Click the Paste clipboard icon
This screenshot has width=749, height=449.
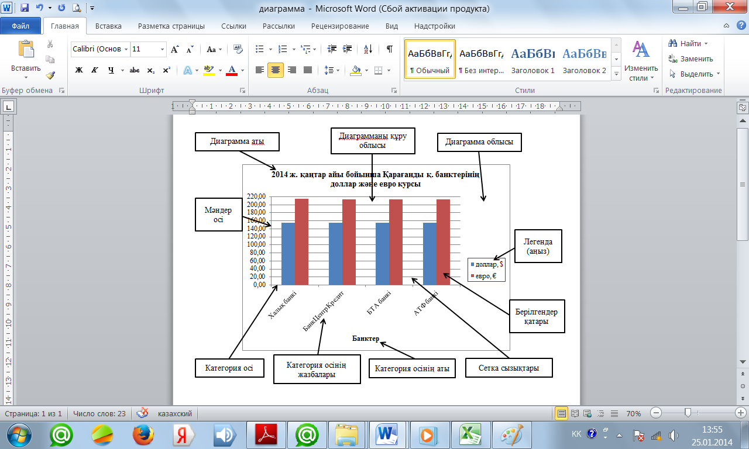click(x=26, y=50)
